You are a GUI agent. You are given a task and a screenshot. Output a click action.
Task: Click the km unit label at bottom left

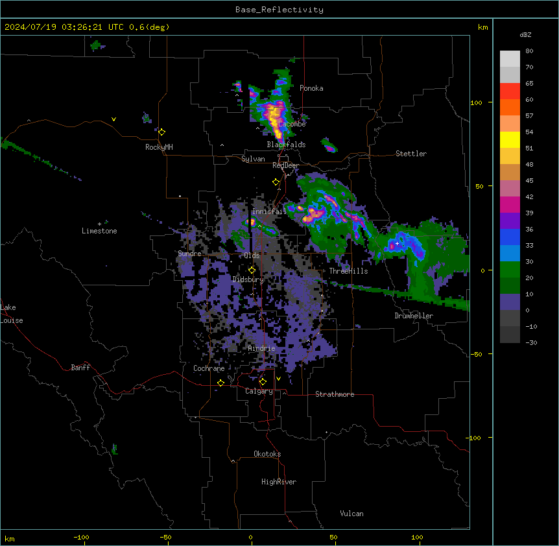tap(10, 539)
